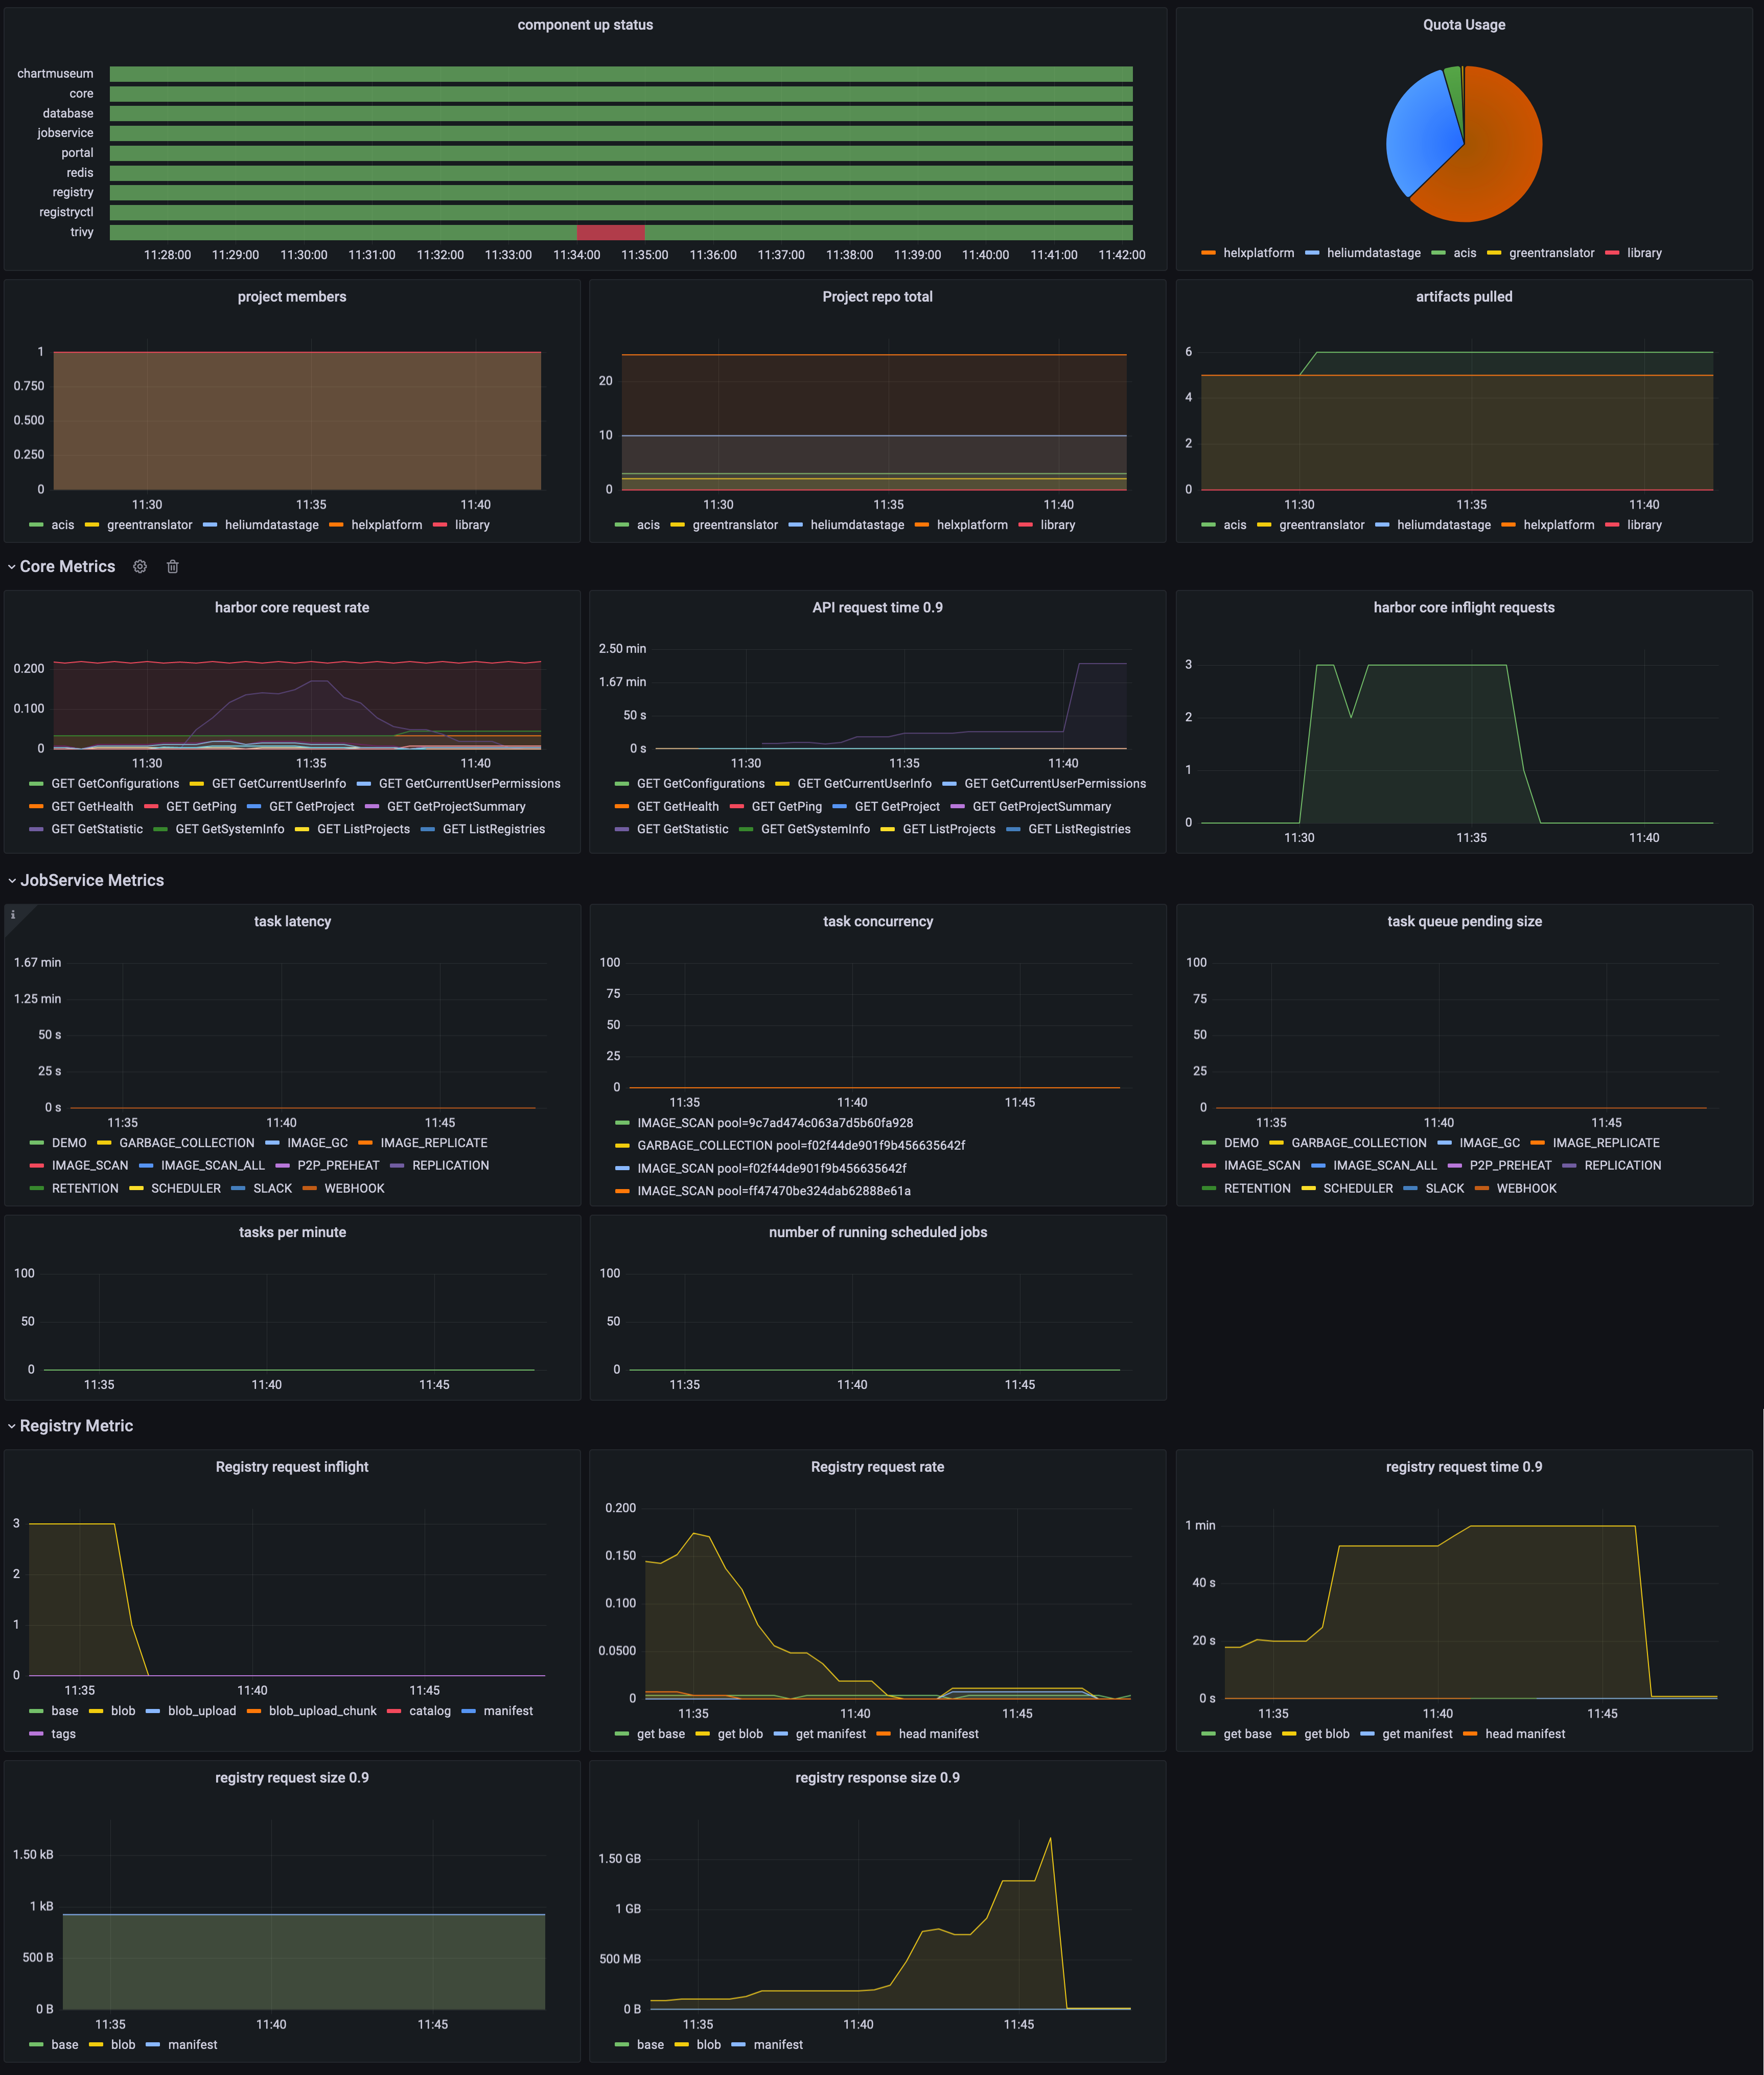Toggle acis series in Project repo total legend
1764x2075 pixels.
point(648,525)
